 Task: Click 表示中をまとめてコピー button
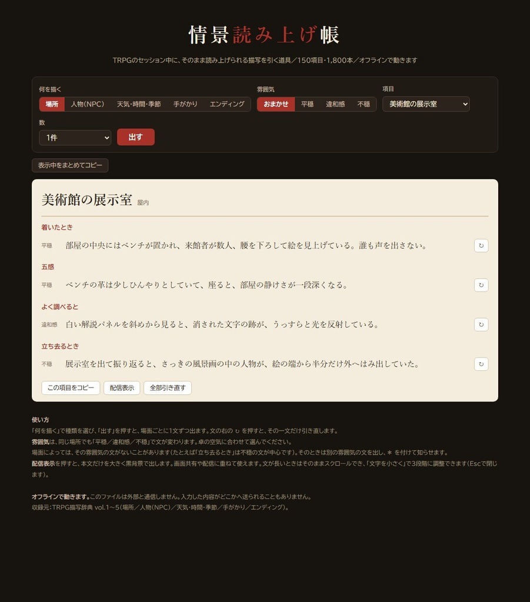click(x=70, y=165)
